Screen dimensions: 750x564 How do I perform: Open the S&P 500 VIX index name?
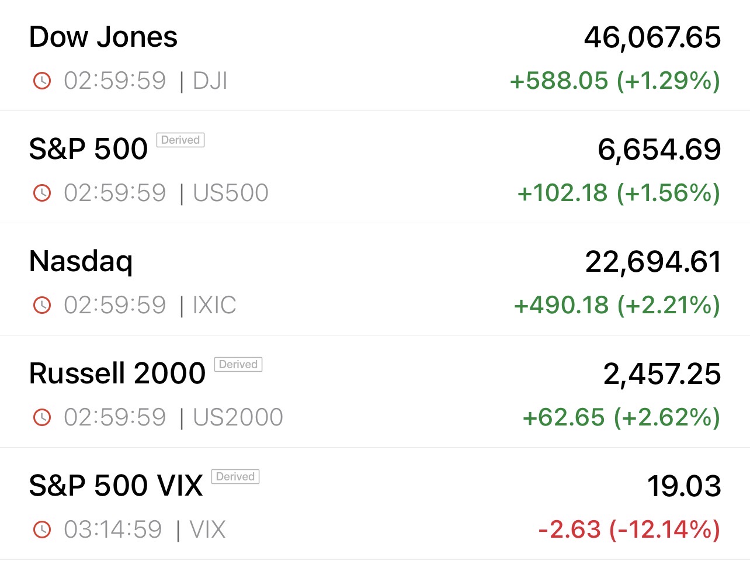pyautogui.click(x=116, y=486)
